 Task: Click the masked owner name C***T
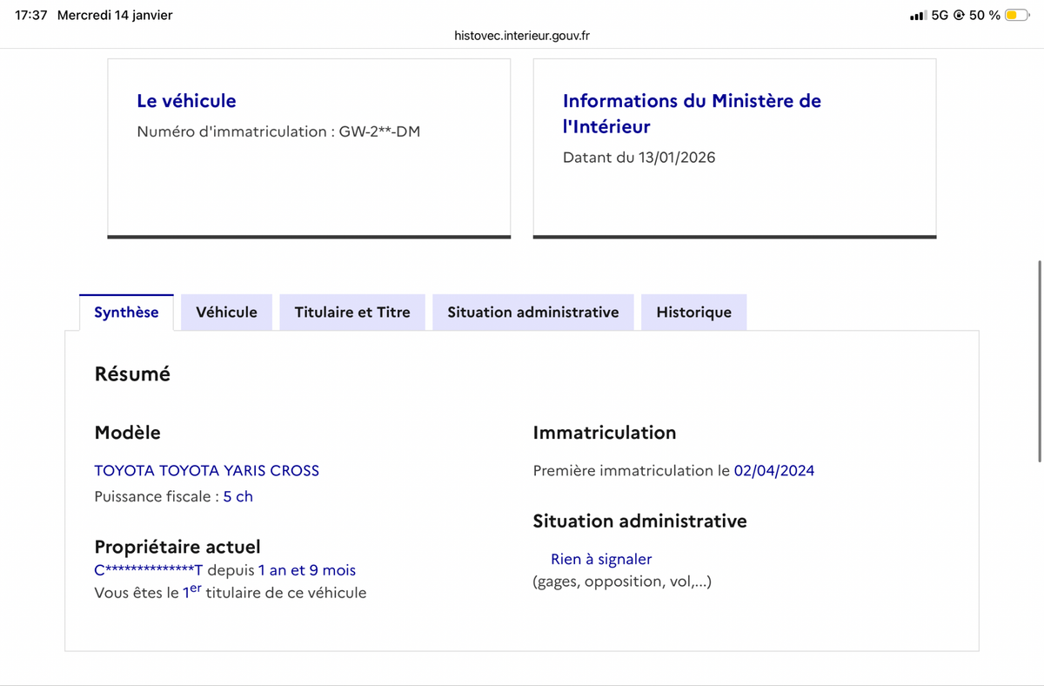point(148,570)
